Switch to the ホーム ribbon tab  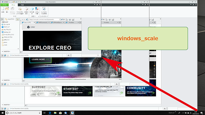point(13,5)
